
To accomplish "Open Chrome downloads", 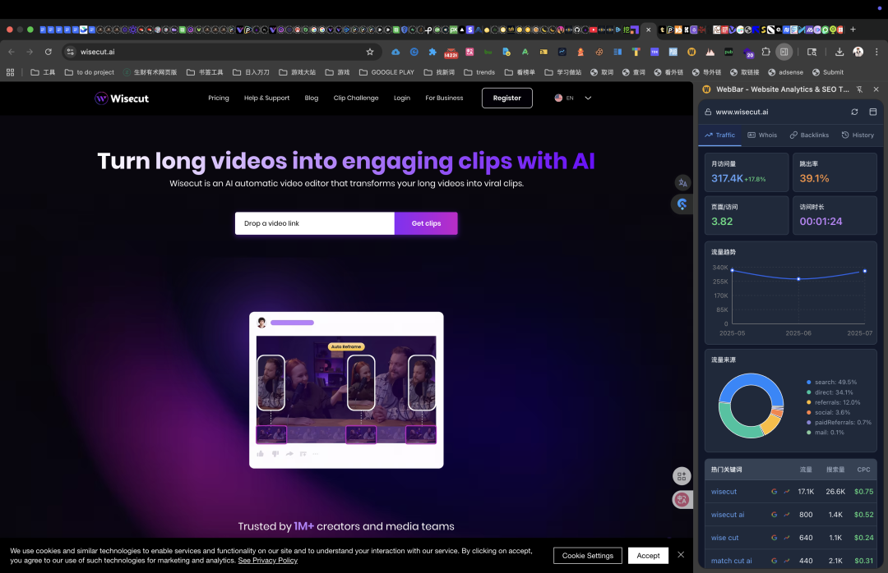I will 839,52.
